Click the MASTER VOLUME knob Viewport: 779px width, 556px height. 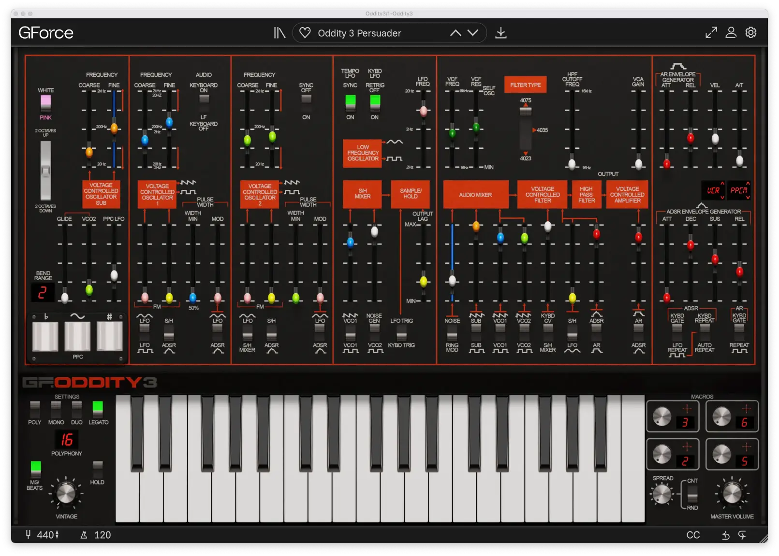[x=732, y=493]
